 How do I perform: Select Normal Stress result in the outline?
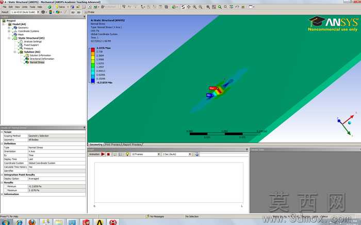point(37,62)
